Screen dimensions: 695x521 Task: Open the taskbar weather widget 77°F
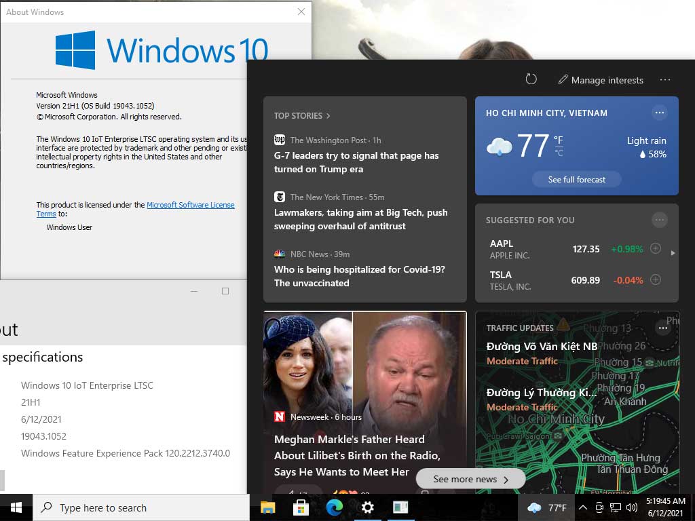pyautogui.click(x=546, y=507)
